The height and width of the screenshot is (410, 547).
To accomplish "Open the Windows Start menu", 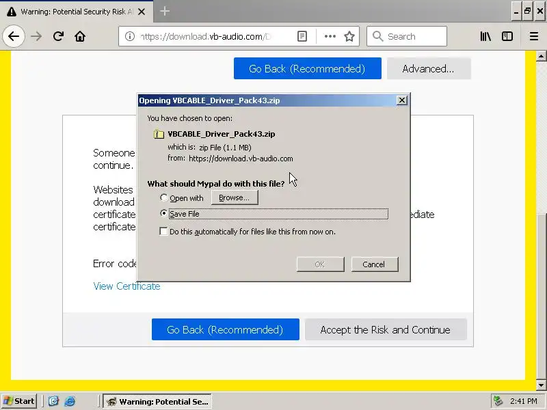I will (x=19, y=401).
